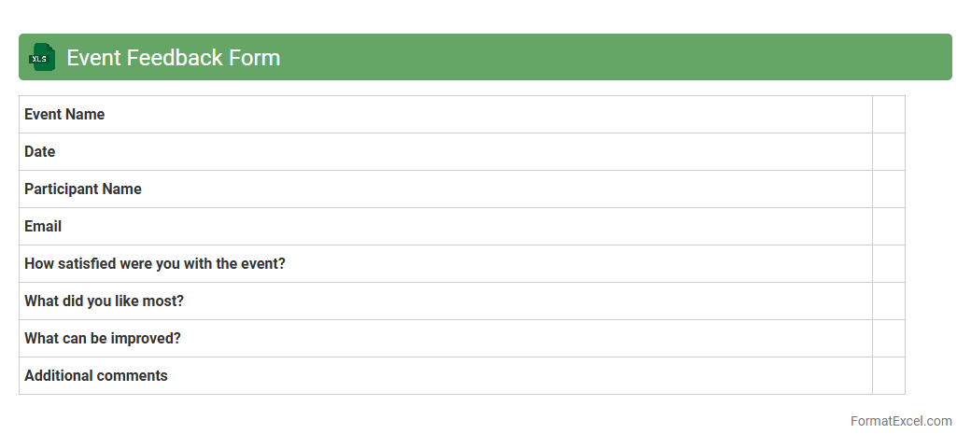
Task: Click empty cell beside 'What did you like most?'
Action: 889,301
